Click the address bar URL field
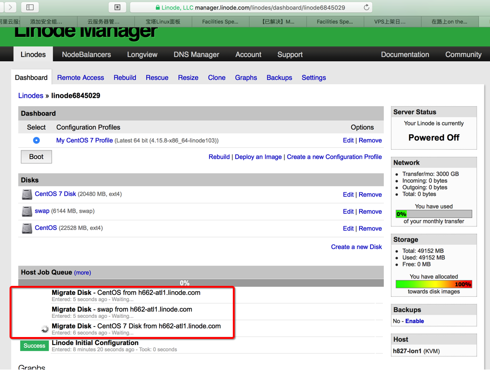 pos(251,7)
